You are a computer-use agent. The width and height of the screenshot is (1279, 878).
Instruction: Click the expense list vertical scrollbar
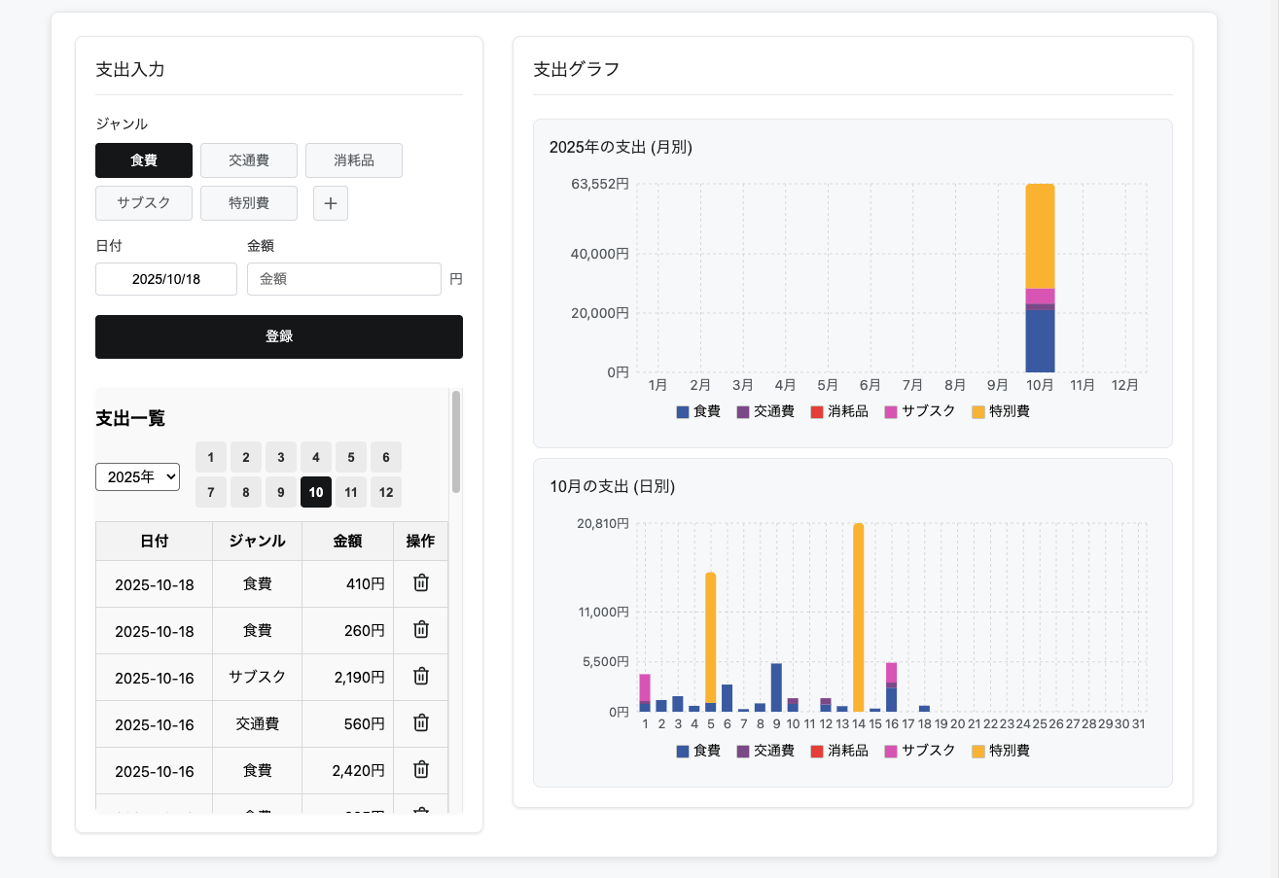456,442
